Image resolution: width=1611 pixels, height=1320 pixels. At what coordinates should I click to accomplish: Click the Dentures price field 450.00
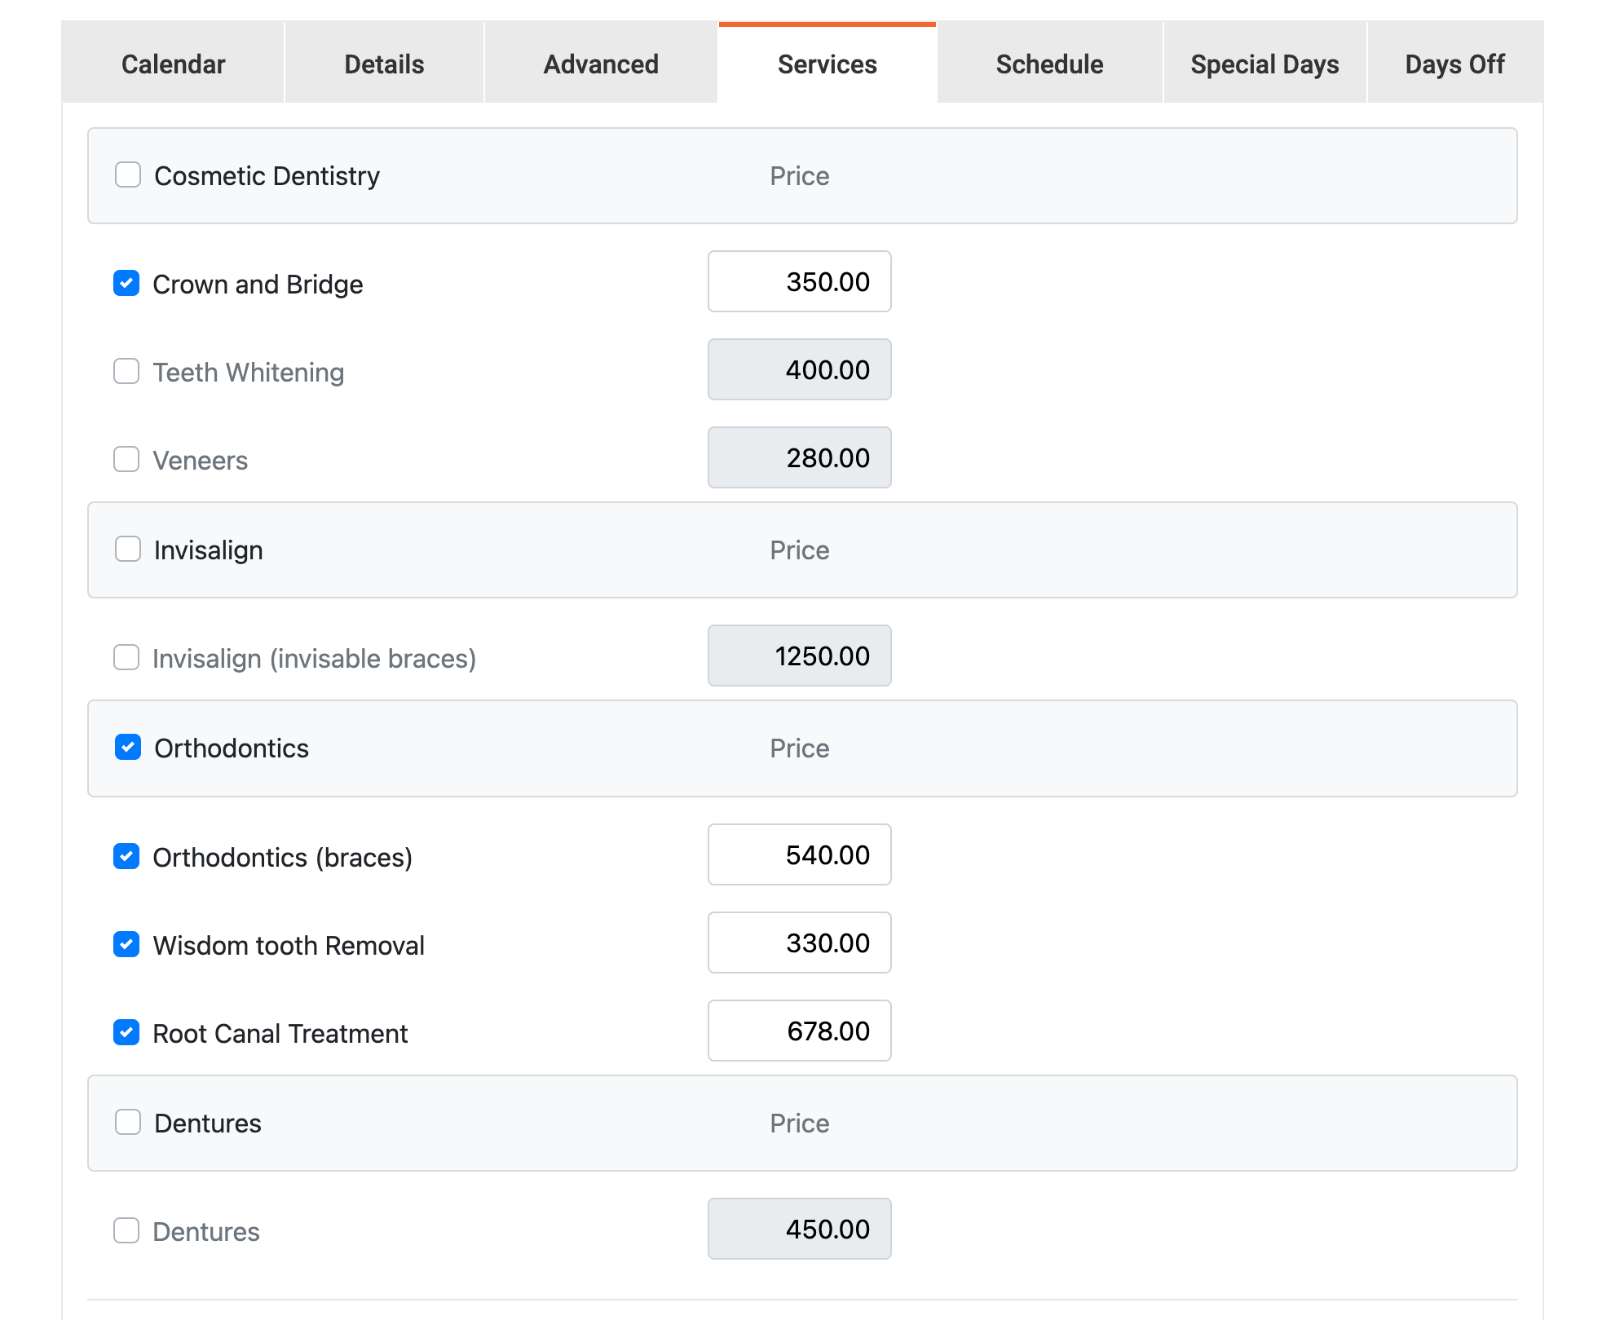pos(800,1229)
